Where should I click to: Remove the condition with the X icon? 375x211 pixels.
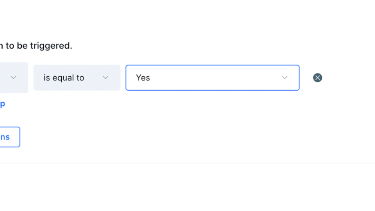coord(317,78)
